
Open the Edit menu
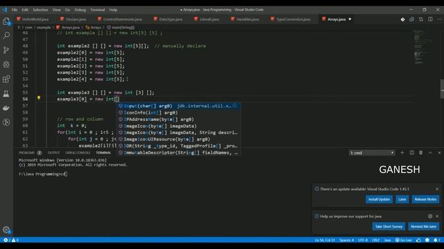[25, 10]
